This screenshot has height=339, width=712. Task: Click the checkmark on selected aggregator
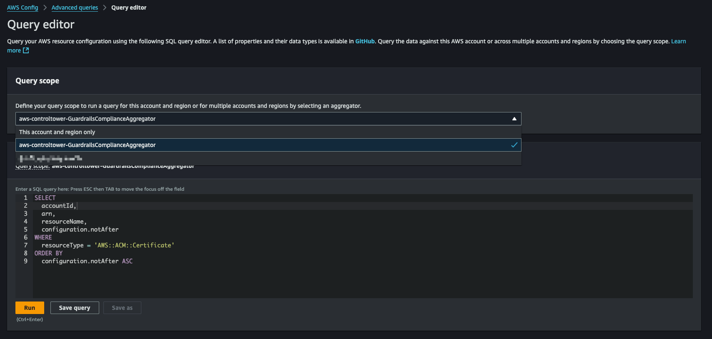[x=514, y=145]
